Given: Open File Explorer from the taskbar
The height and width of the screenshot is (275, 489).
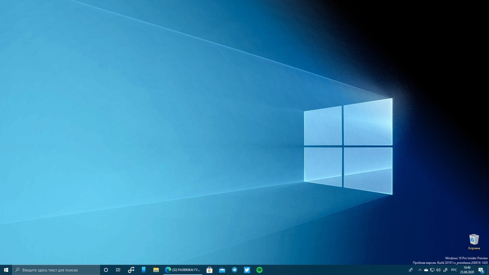Looking at the screenshot, I should [156, 270].
